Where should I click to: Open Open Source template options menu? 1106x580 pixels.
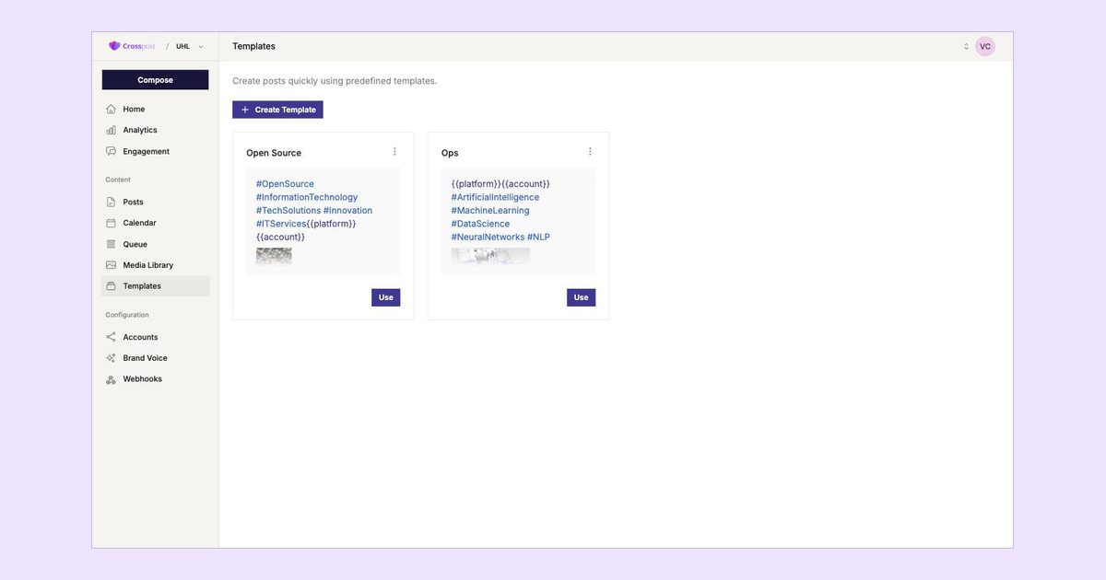(394, 152)
